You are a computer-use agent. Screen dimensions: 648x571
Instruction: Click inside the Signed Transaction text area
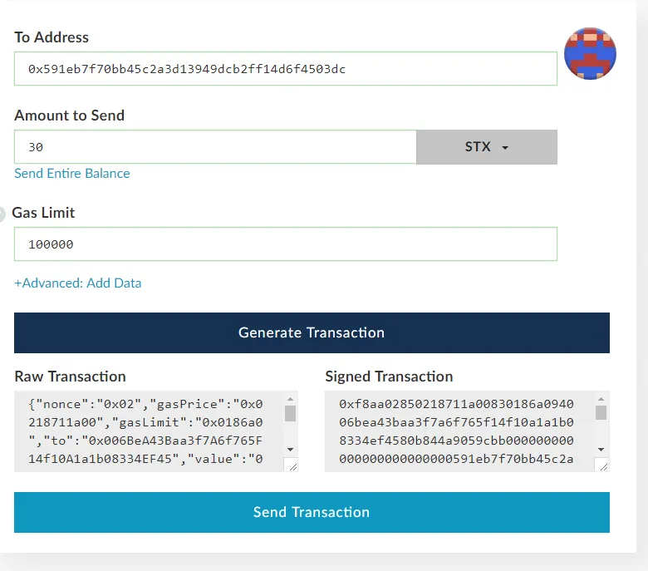coord(459,431)
